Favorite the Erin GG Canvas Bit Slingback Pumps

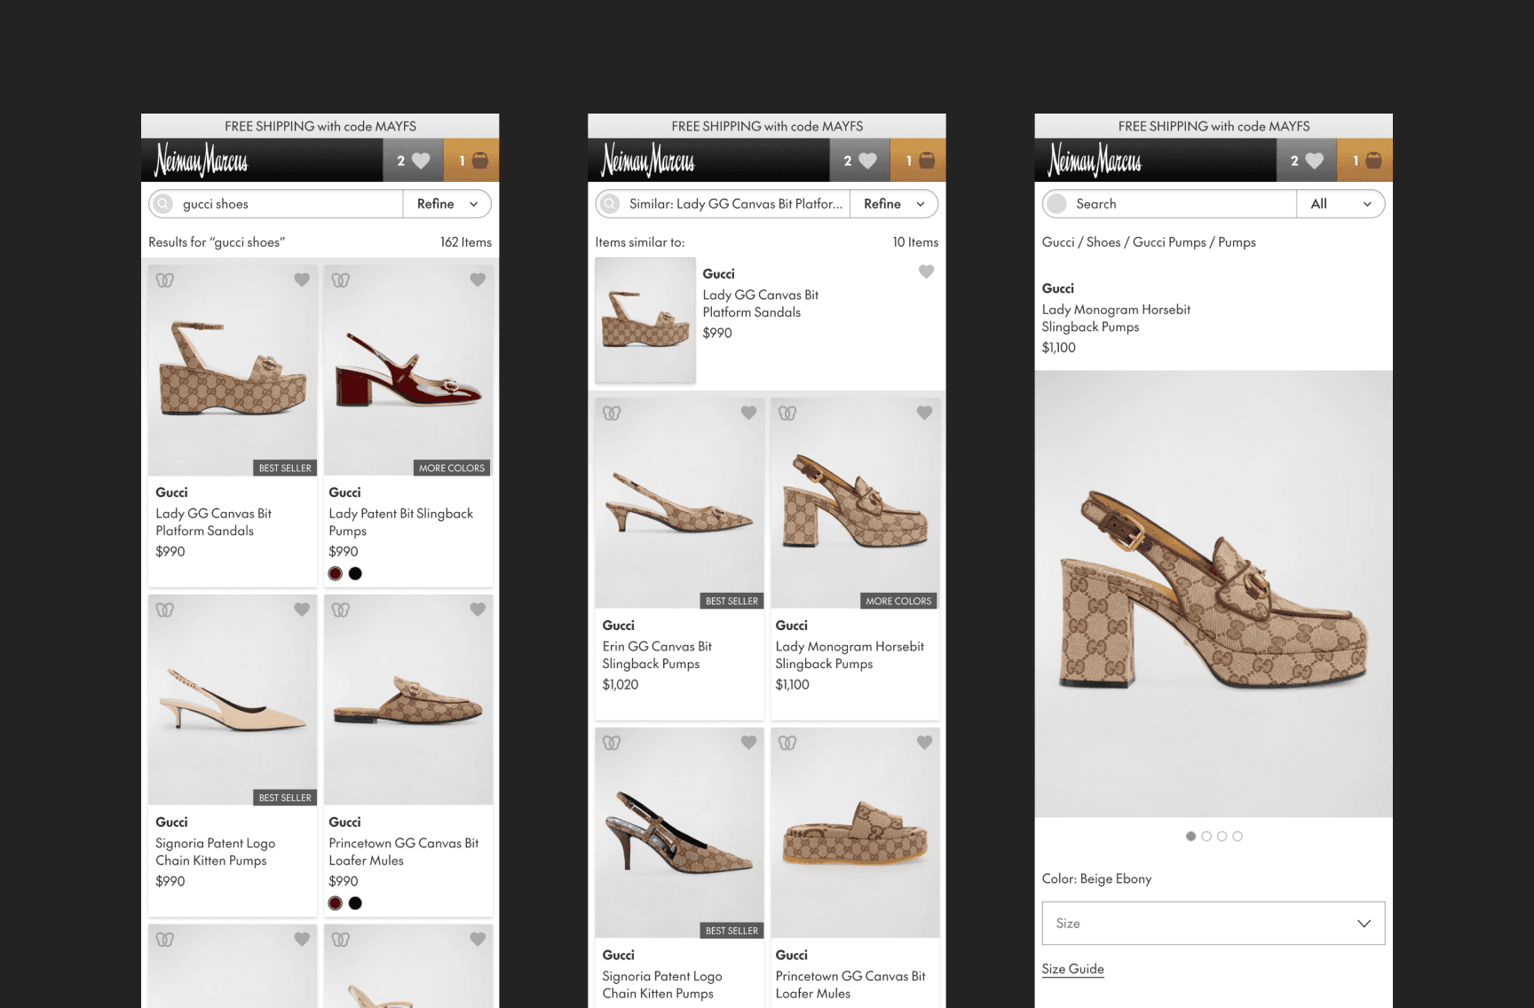(x=748, y=413)
